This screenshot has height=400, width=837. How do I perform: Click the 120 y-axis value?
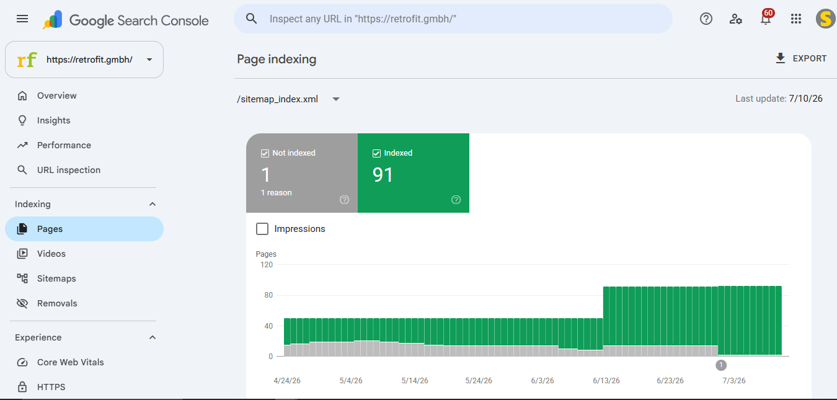(x=267, y=265)
